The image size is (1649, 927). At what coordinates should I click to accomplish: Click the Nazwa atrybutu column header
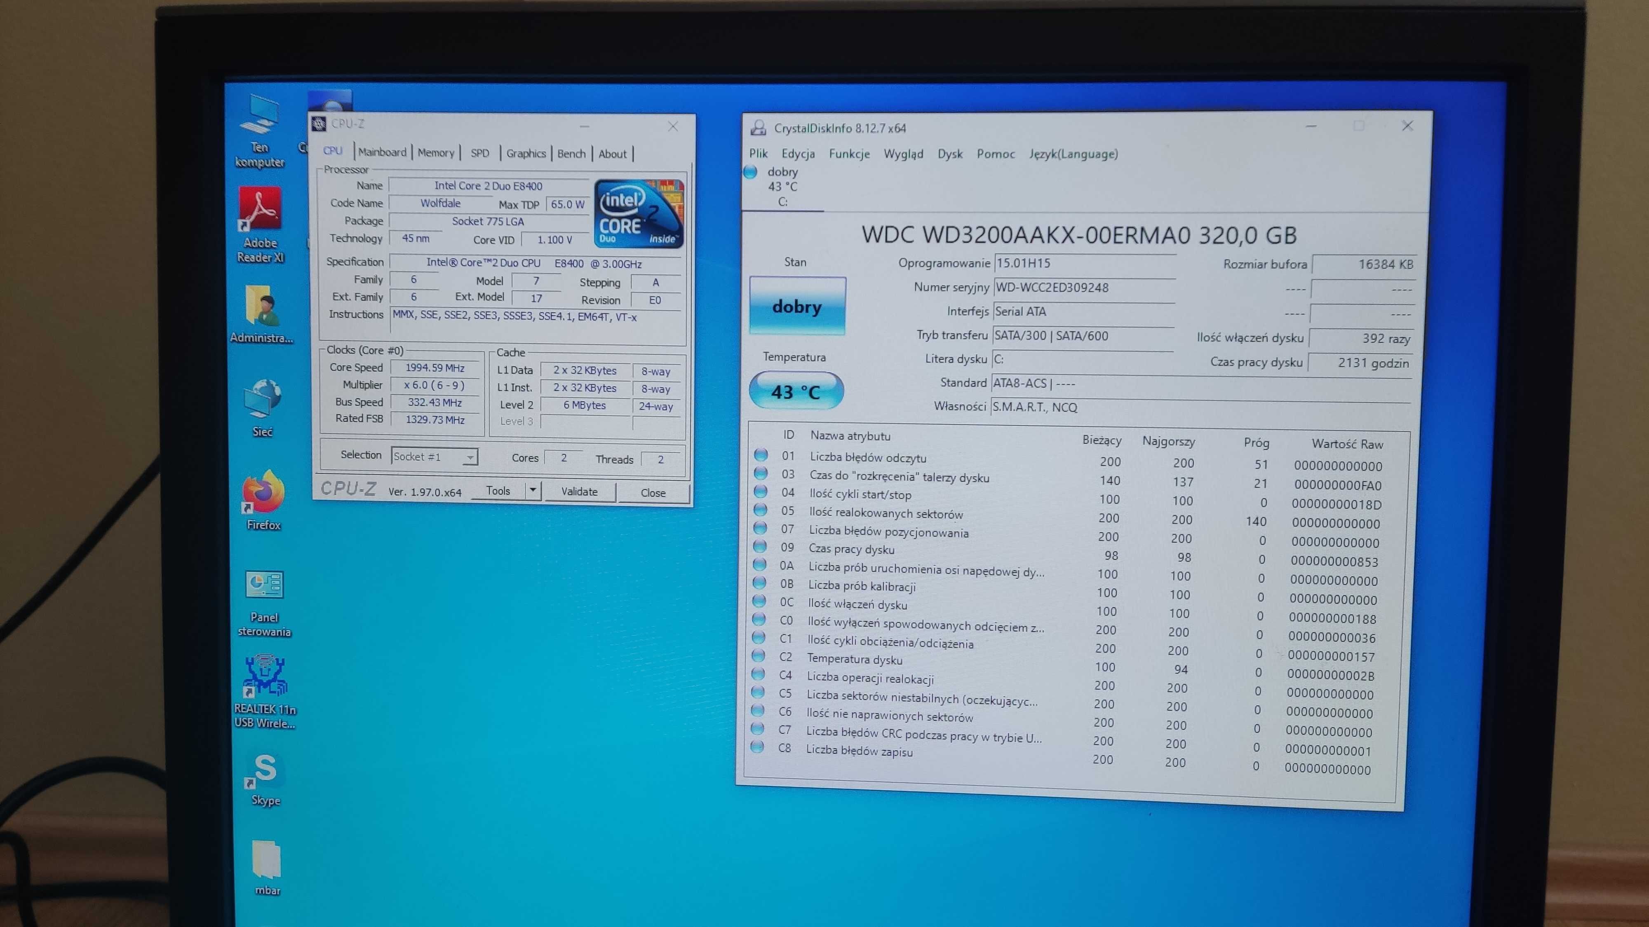tap(850, 435)
